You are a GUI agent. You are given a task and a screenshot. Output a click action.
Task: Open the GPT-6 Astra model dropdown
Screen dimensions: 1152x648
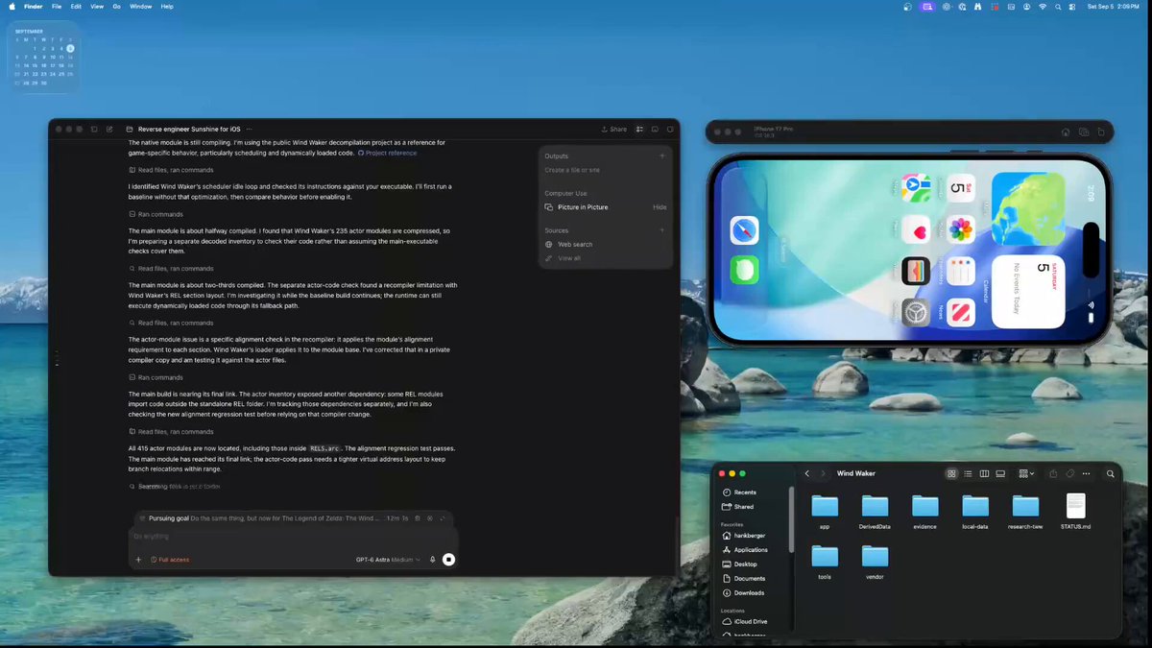click(388, 559)
